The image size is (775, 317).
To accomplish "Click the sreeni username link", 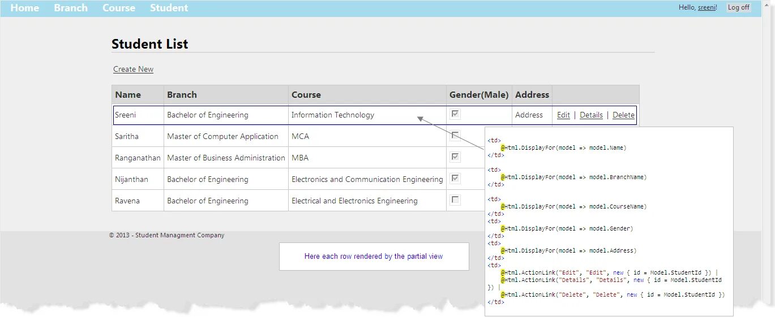I will [x=706, y=7].
